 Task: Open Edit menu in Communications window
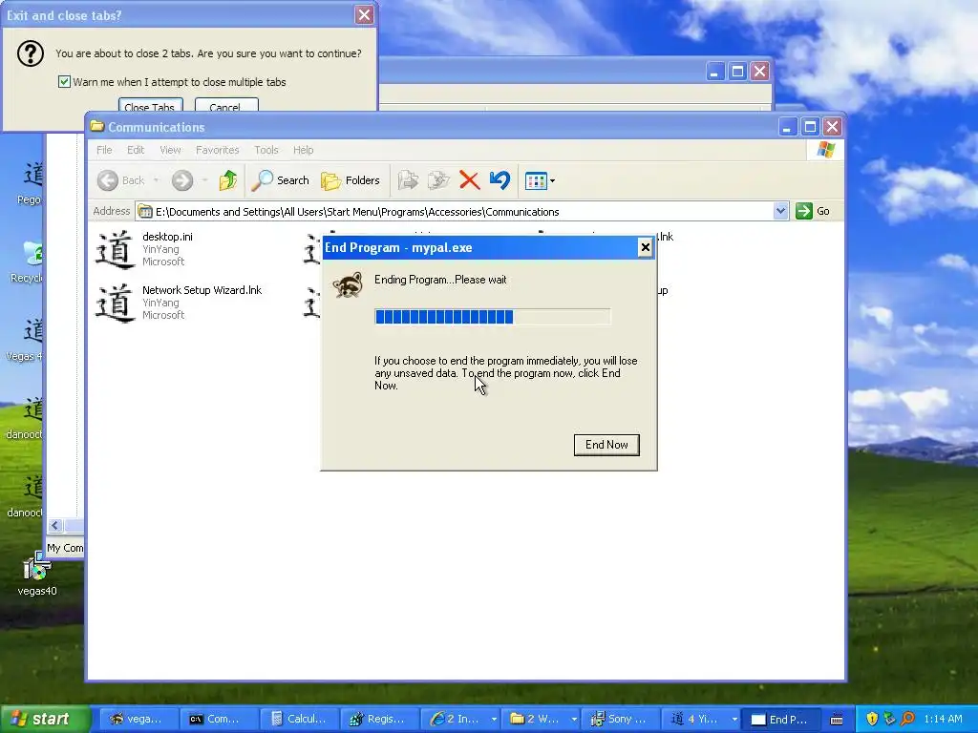coord(136,150)
